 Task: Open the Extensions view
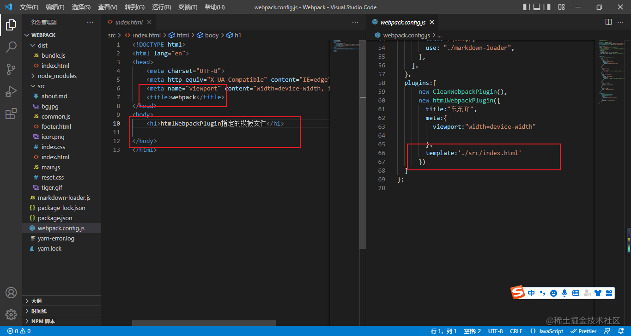click(x=11, y=114)
